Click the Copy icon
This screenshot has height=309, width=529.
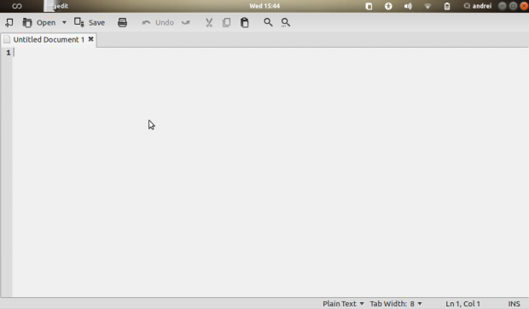click(226, 22)
